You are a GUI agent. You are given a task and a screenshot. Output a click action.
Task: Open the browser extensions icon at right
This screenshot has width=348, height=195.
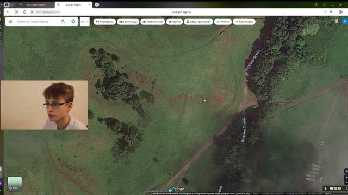click(x=341, y=12)
